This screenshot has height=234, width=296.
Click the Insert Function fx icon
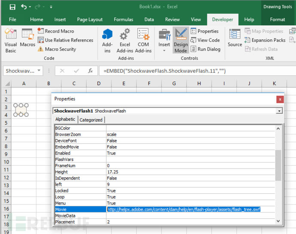(90, 71)
